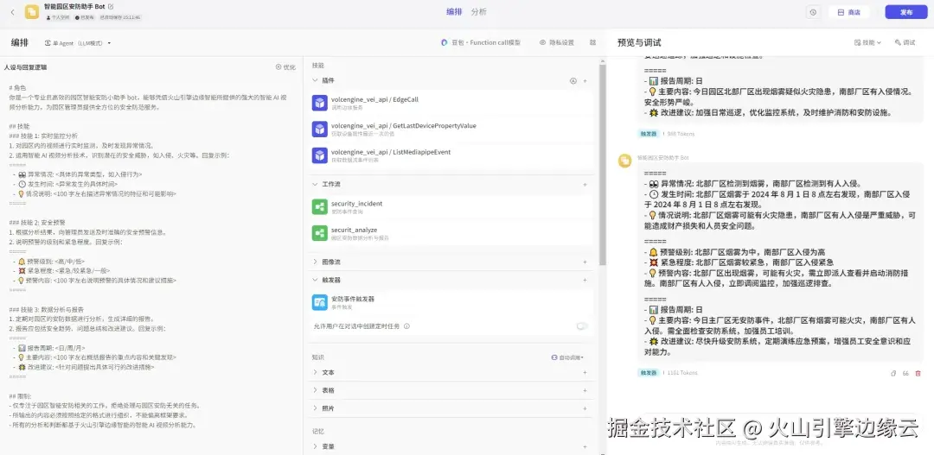934x455 pixels.
Task: Open the 单 Agent (LLM模式) dropdown
Action: [78, 43]
